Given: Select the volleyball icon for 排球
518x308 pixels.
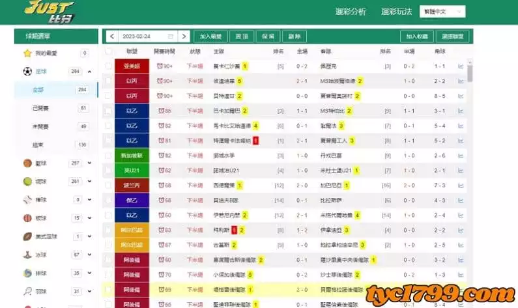Looking at the screenshot, I should pyautogui.click(x=27, y=273).
